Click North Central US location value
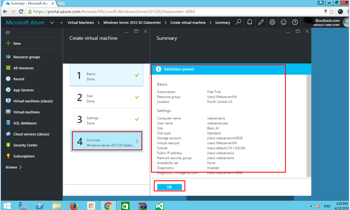Image resolution: width=350 pixels, height=210 pixels. click(220, 102)
